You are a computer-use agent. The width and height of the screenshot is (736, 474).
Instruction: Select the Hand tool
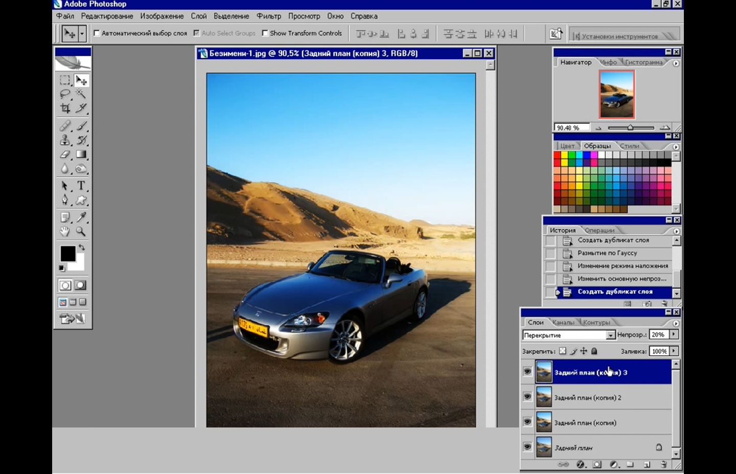point(64,232)
